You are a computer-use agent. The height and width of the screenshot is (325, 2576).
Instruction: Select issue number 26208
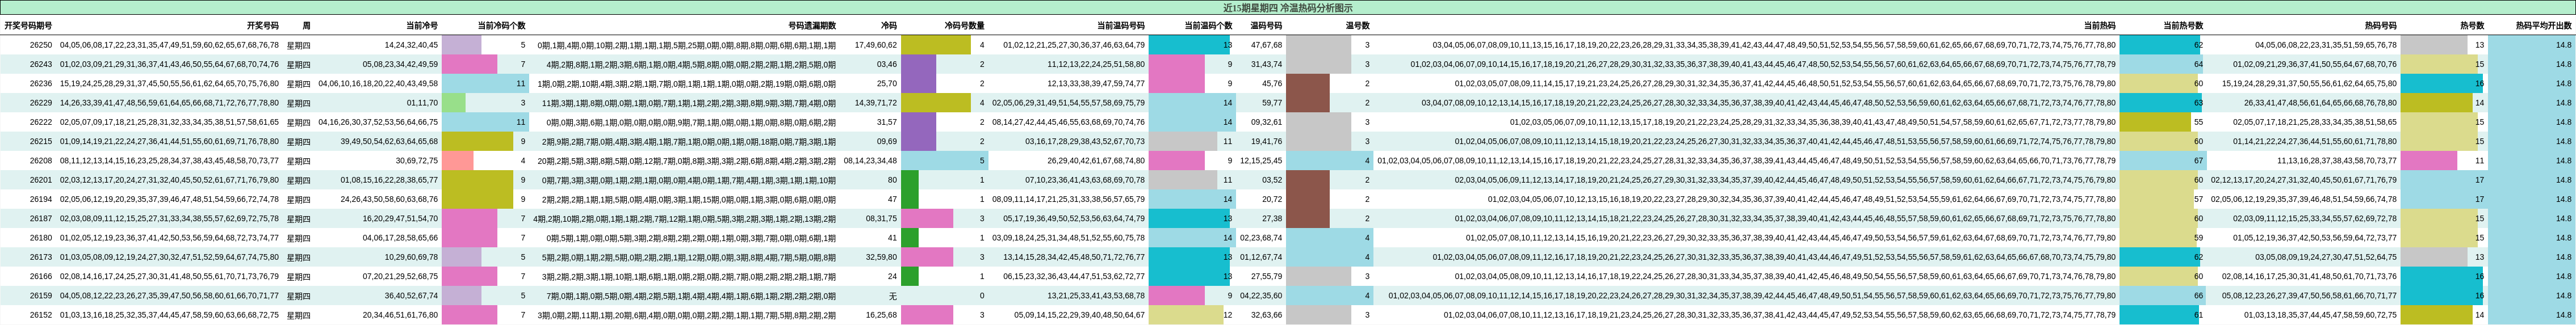pos(41,160)
